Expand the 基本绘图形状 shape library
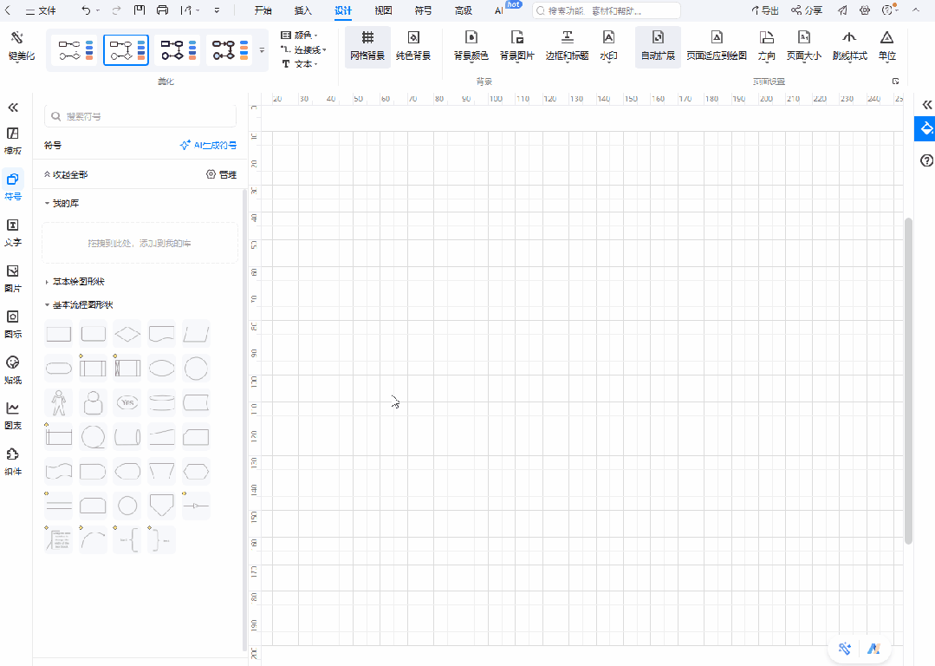 [x=79, y=282]
